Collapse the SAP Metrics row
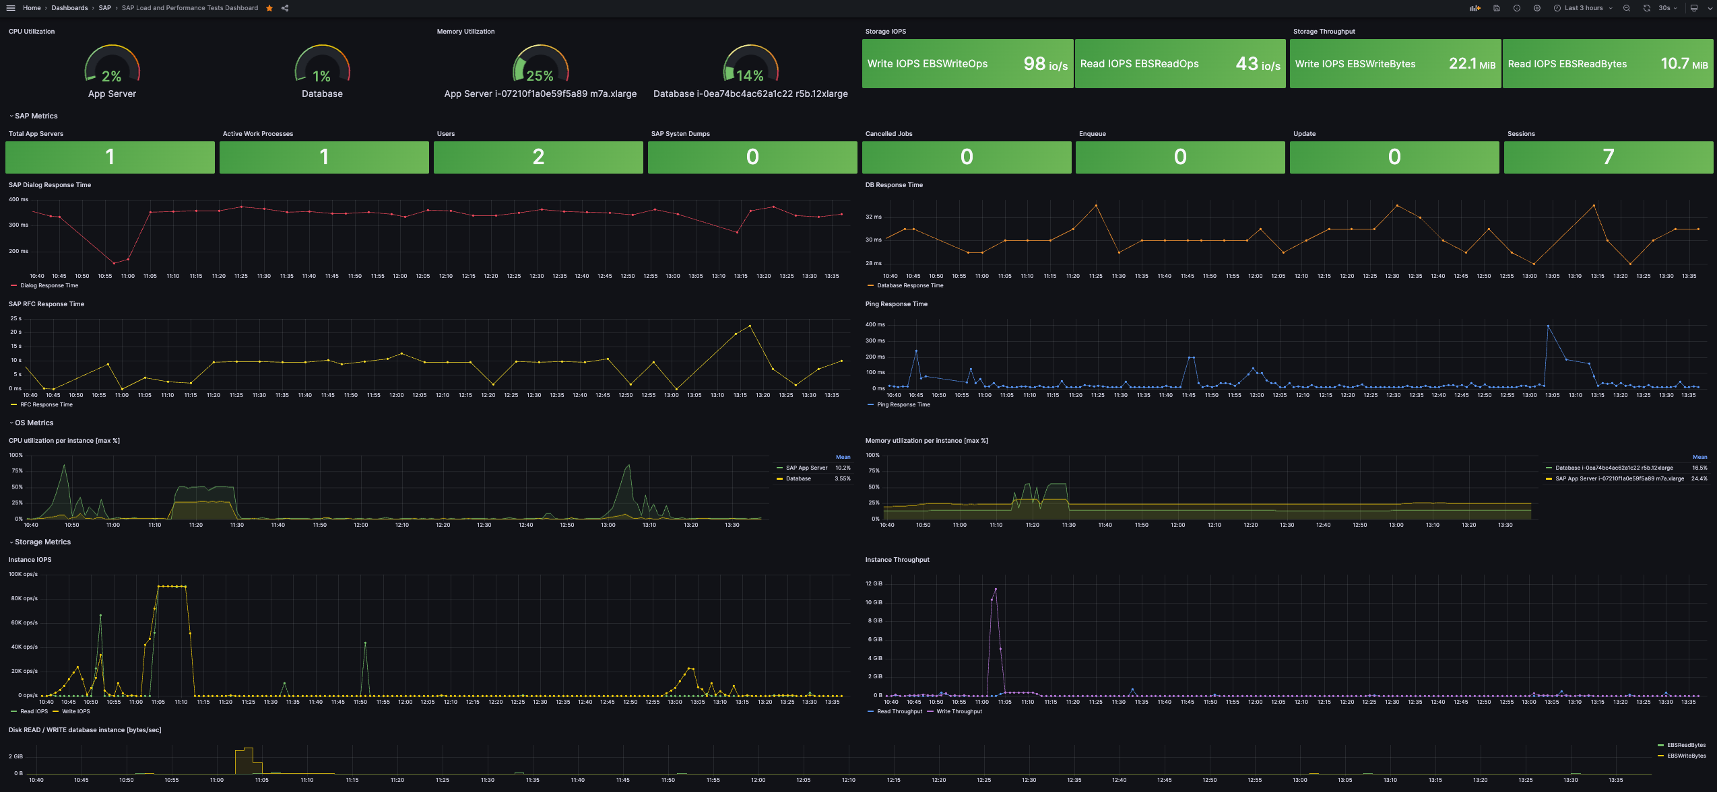This screenshot has width=1717, height=792. pos(36,116)
